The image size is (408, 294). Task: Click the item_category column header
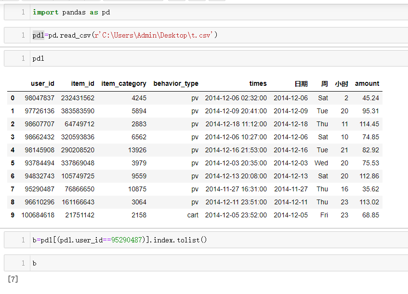tap(124, 83)
